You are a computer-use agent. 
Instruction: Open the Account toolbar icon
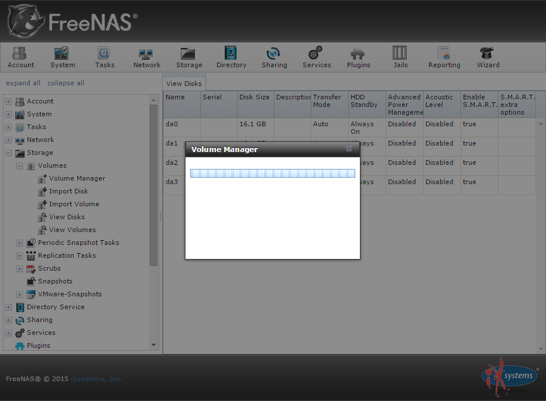(20, 57)
